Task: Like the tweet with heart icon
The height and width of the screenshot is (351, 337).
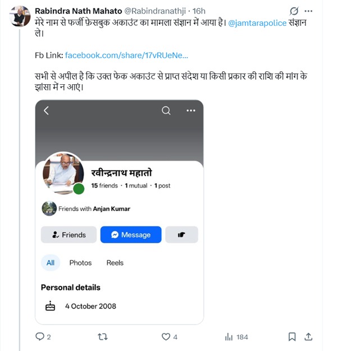Action: click(x=166, y=336)
